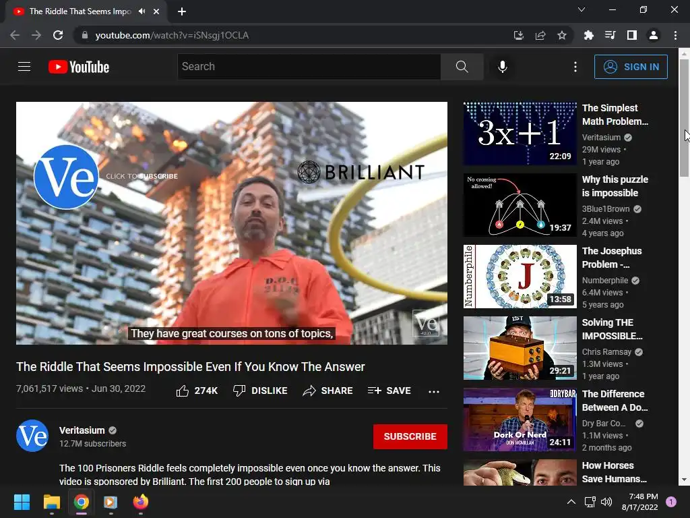
Task: Reload the page
Action: 58,35
